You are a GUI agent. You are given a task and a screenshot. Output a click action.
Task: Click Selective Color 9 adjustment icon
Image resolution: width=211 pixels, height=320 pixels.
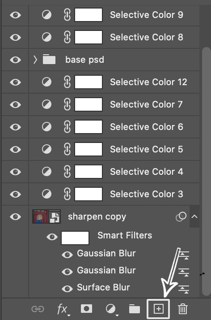(46, 15)
